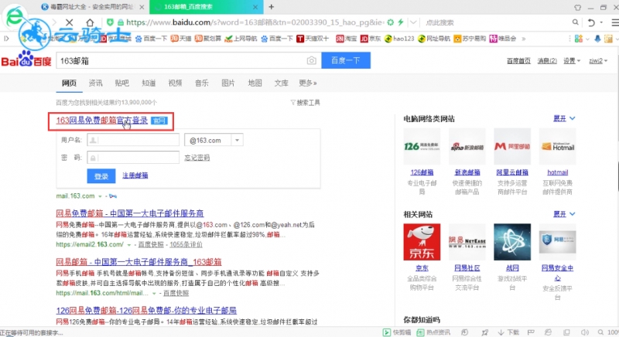Click the 密码 password input field
This screenshot has width=619, height=337.
(133, 158)
